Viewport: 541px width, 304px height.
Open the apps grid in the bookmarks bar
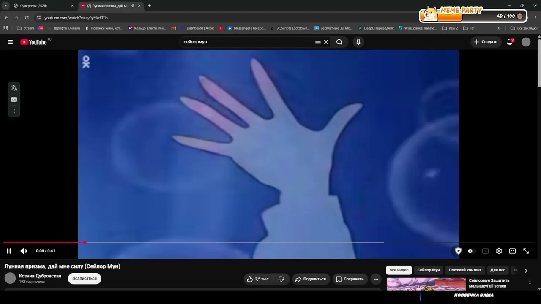click(x=5, y=28)
